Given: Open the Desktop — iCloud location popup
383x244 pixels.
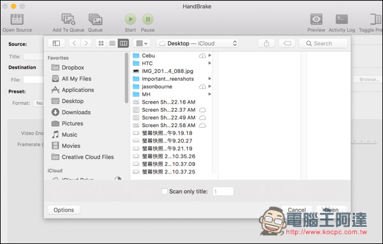Looking at the screenshot, I should point(197,43).
